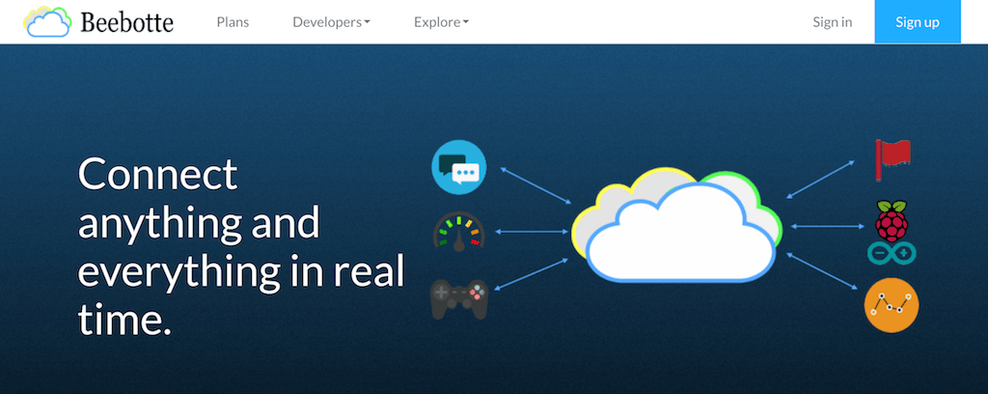
Task: Select the red flag icon
Action: 892,159
